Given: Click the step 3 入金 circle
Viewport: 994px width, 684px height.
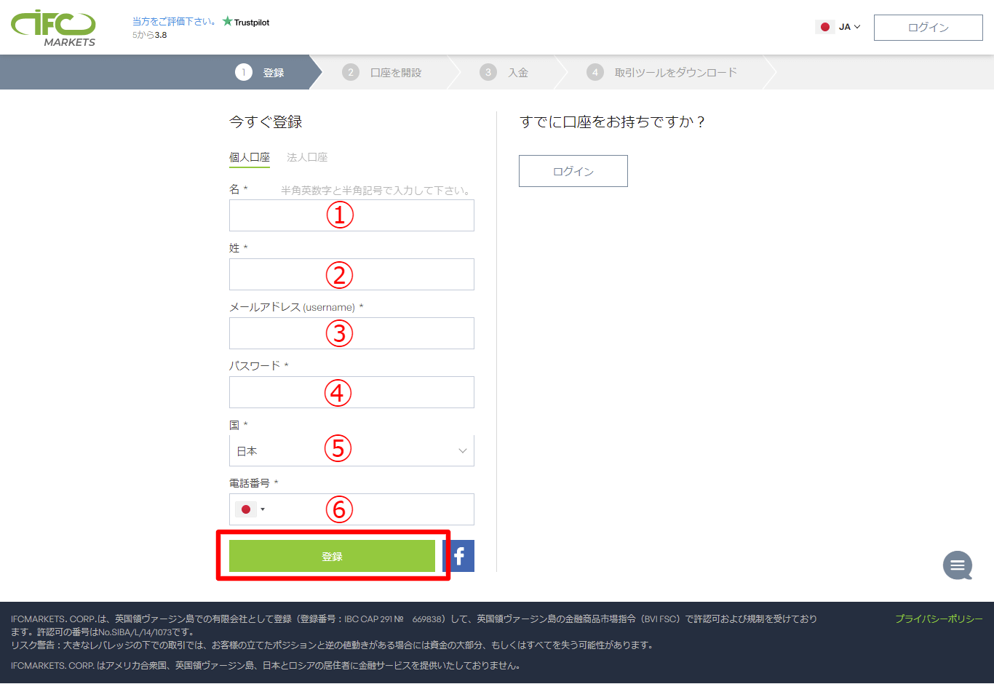Looking at the screenshot, I should click(x=488, y=72).
